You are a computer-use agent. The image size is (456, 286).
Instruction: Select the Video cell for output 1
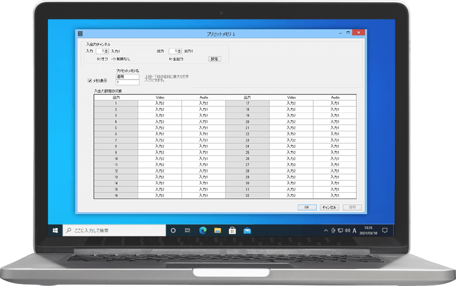pyautogui.click(x=159, y=103)
